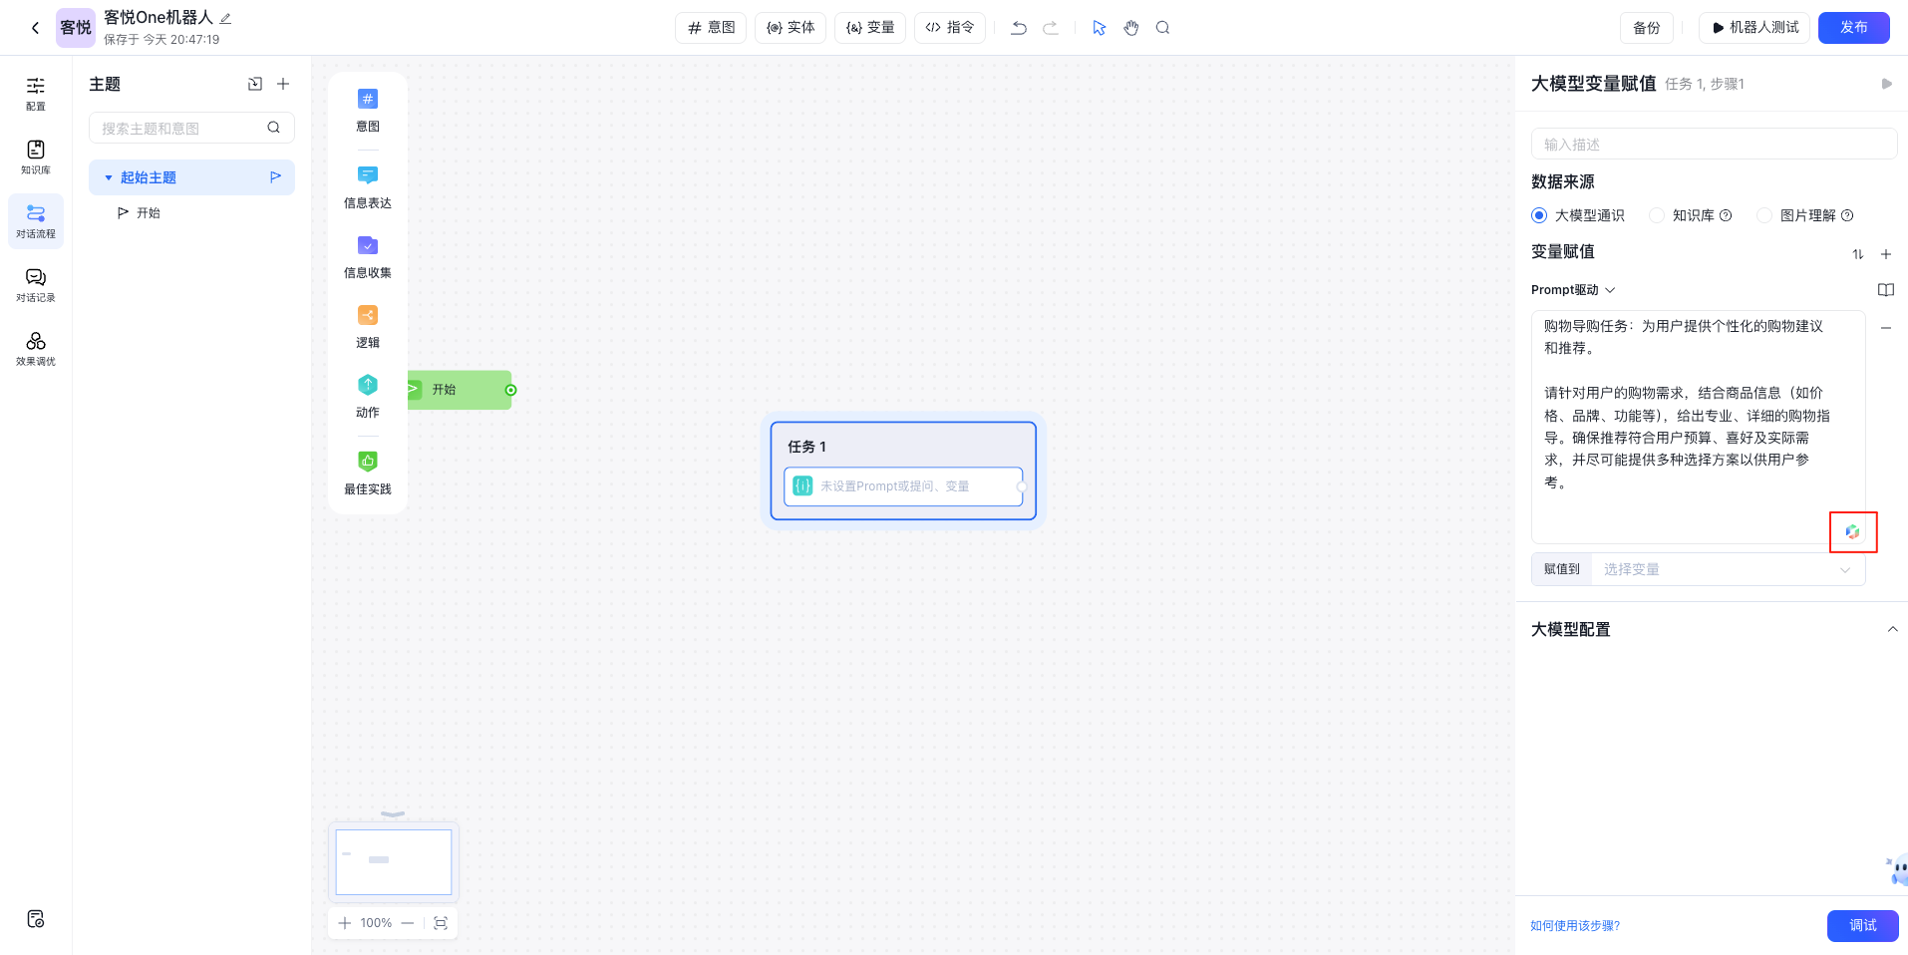1908x955 pixels.
Task: Open the 如何使用该步骤 help link
Action: point(1575,926)
